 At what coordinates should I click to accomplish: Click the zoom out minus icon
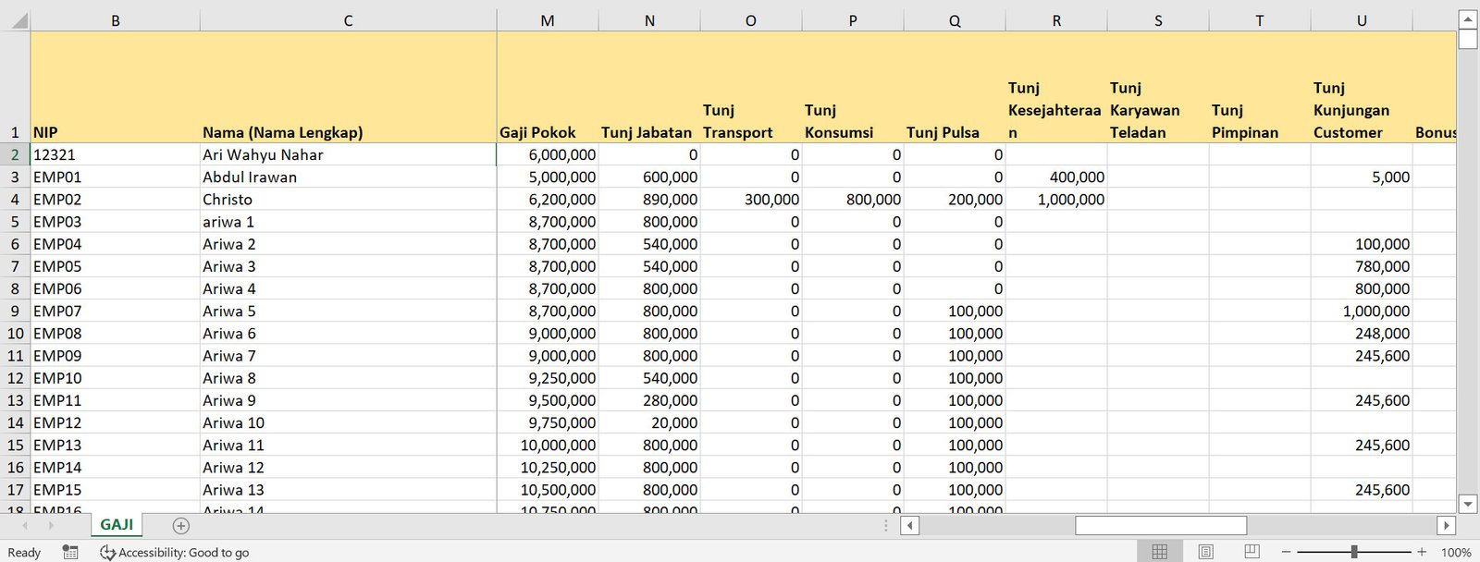(1286, 552)
